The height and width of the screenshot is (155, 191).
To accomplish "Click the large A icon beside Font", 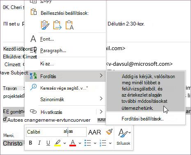I will tap(33, 39).
